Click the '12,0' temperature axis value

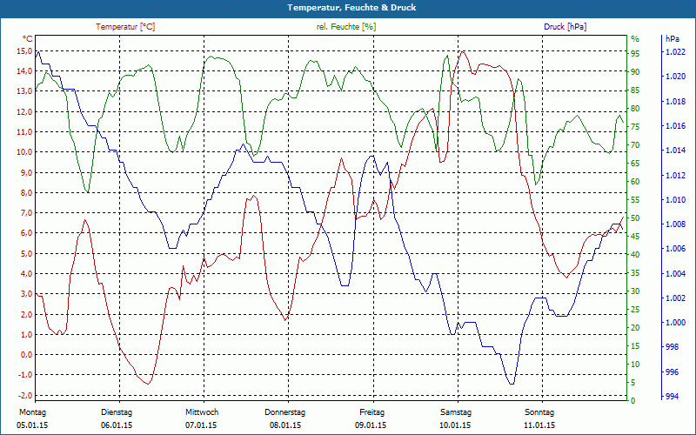click(x=24, y=112)
